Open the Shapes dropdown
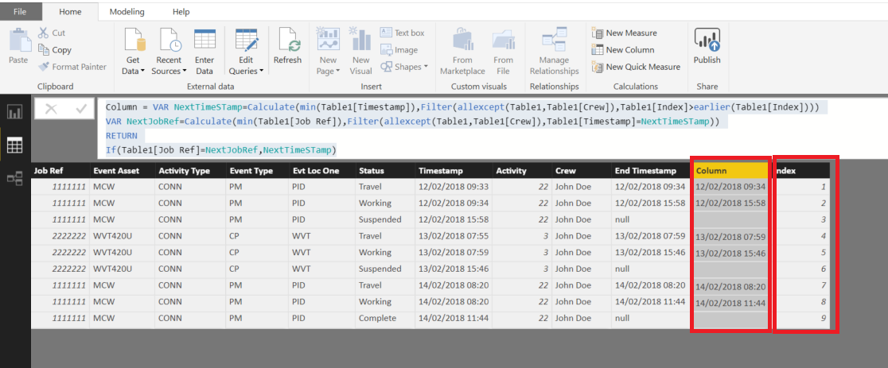888x368 pixels. click(x=403, y=67)
